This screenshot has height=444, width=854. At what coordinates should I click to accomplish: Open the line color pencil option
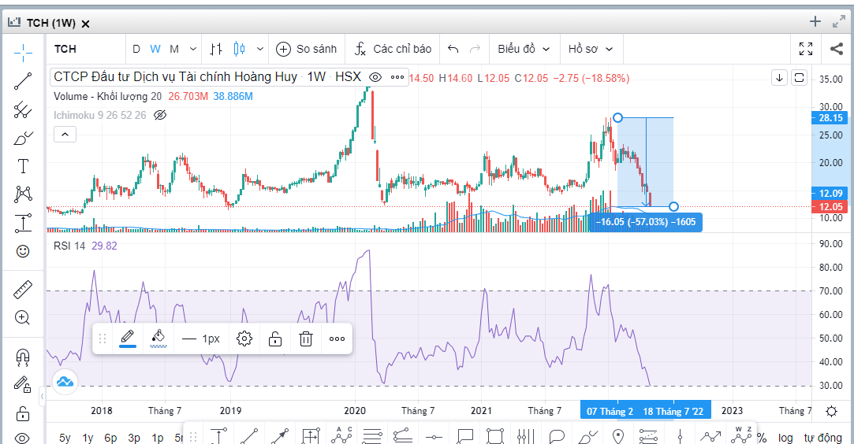(127, 339)
